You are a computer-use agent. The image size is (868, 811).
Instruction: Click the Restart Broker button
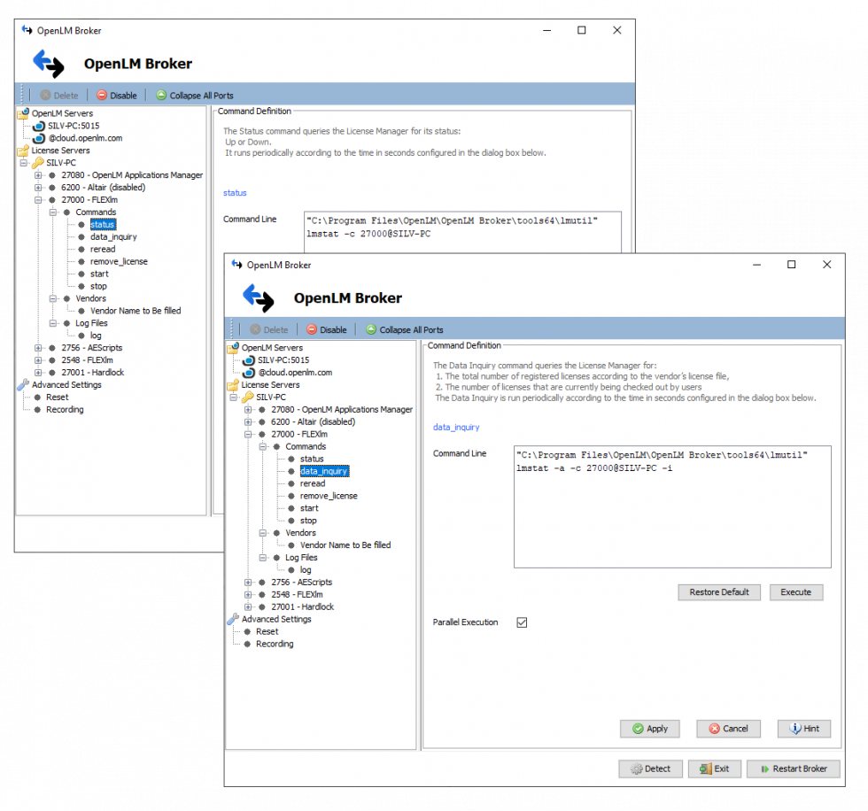(793, 769)
